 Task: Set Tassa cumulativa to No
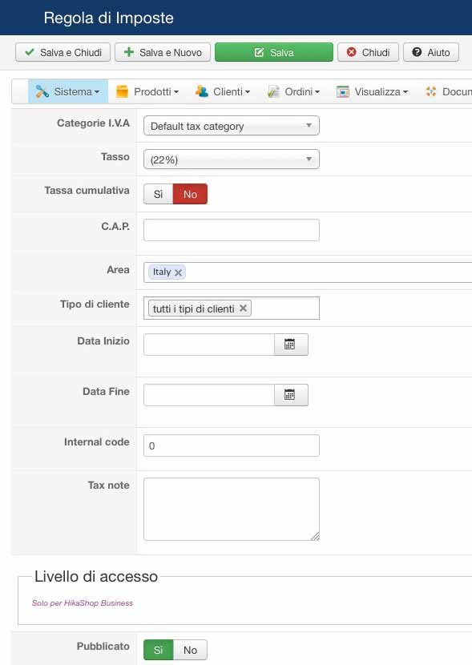pos(190,194)
